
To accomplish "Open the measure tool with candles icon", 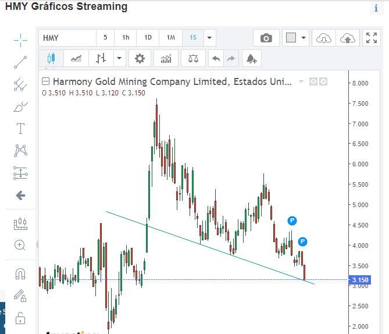I will [x=20, y=223].
